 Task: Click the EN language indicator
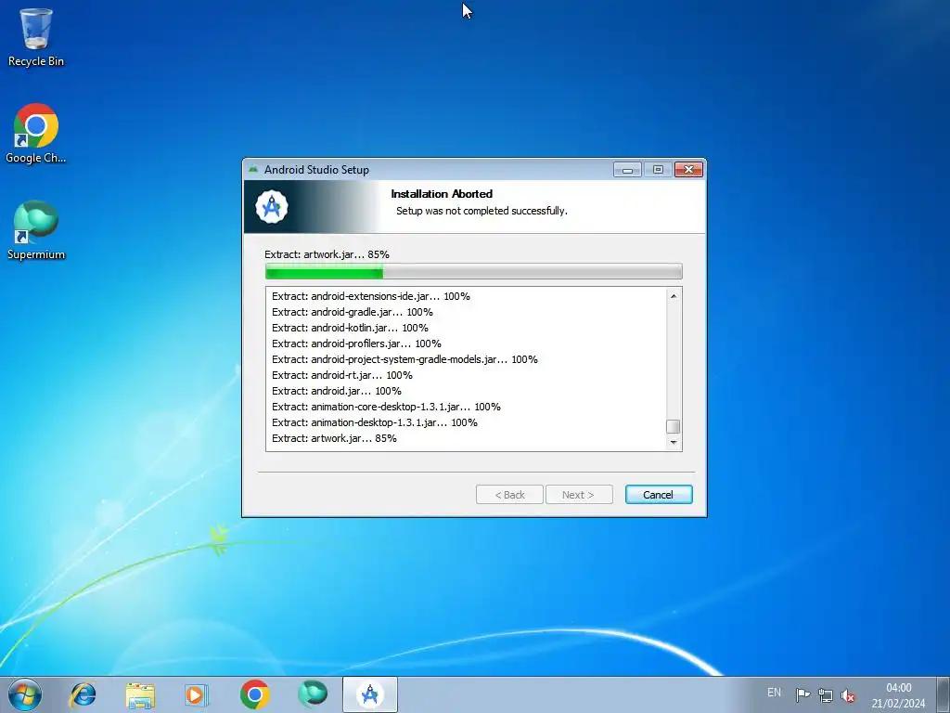(x=774, y=693)
